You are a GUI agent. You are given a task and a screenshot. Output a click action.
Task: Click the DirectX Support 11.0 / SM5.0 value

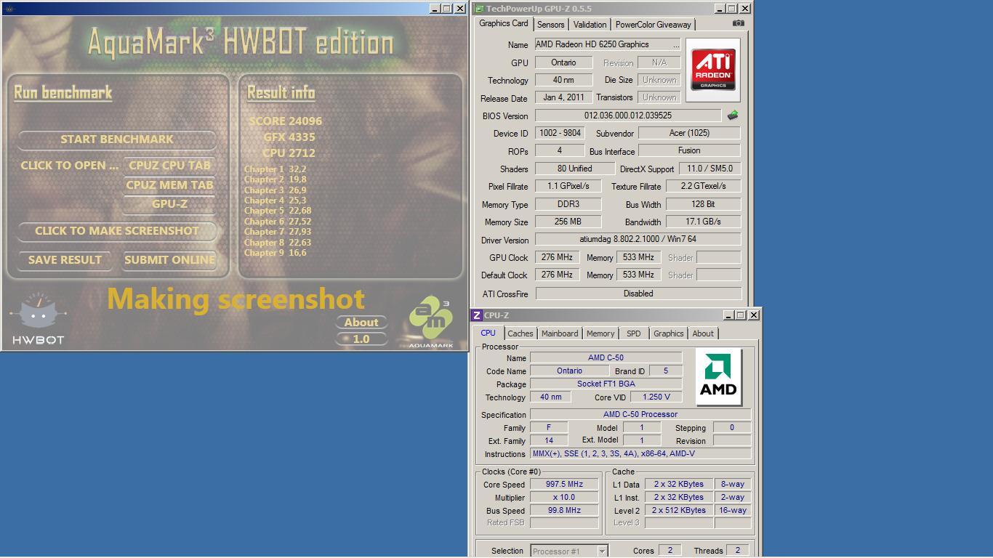(709, 169)
